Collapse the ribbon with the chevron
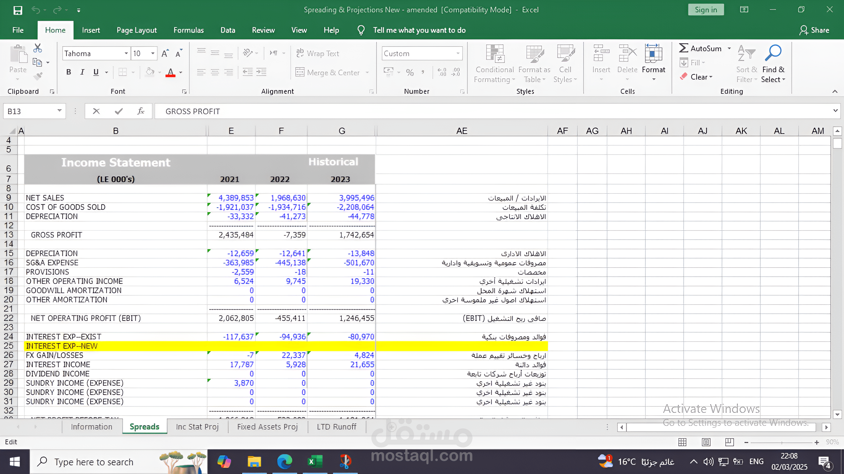 click(x=834, y=91)
